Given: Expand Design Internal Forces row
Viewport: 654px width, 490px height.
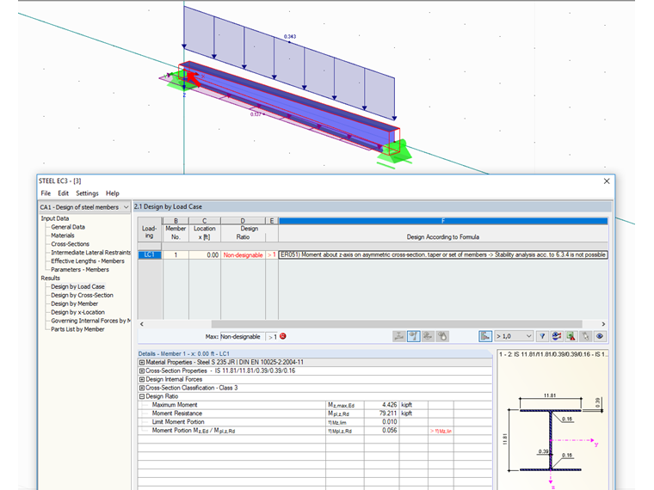Looking at the screenshot, I should [x=142, y=380].
